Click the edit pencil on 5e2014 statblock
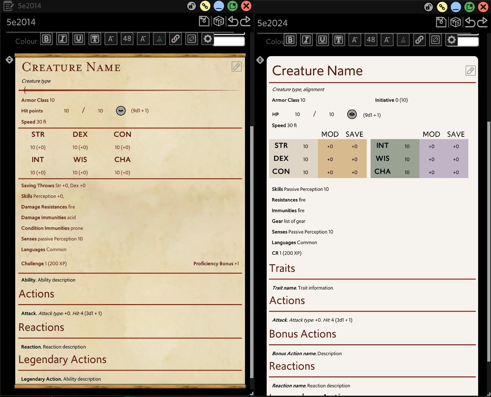The image size is (491, 397). 237,67
